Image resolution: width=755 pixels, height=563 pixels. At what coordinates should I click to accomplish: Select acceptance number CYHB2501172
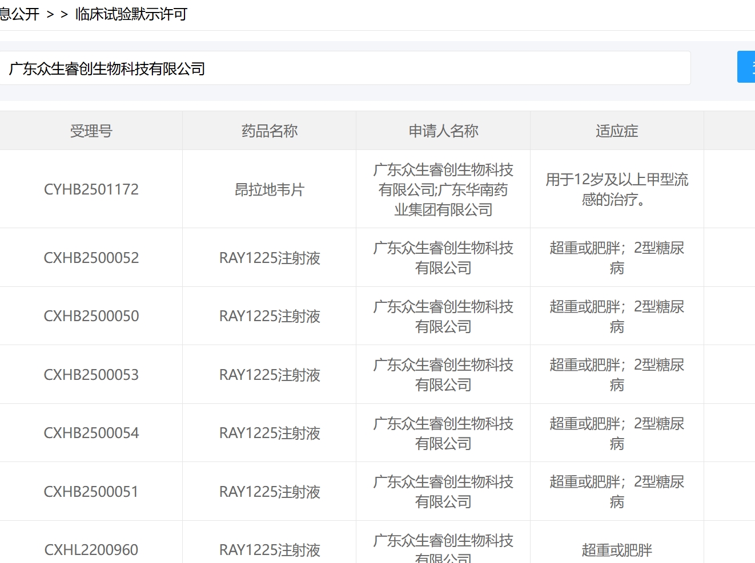coord(91,189)
